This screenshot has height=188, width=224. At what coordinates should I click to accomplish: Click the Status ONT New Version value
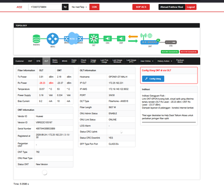(42, 164)
